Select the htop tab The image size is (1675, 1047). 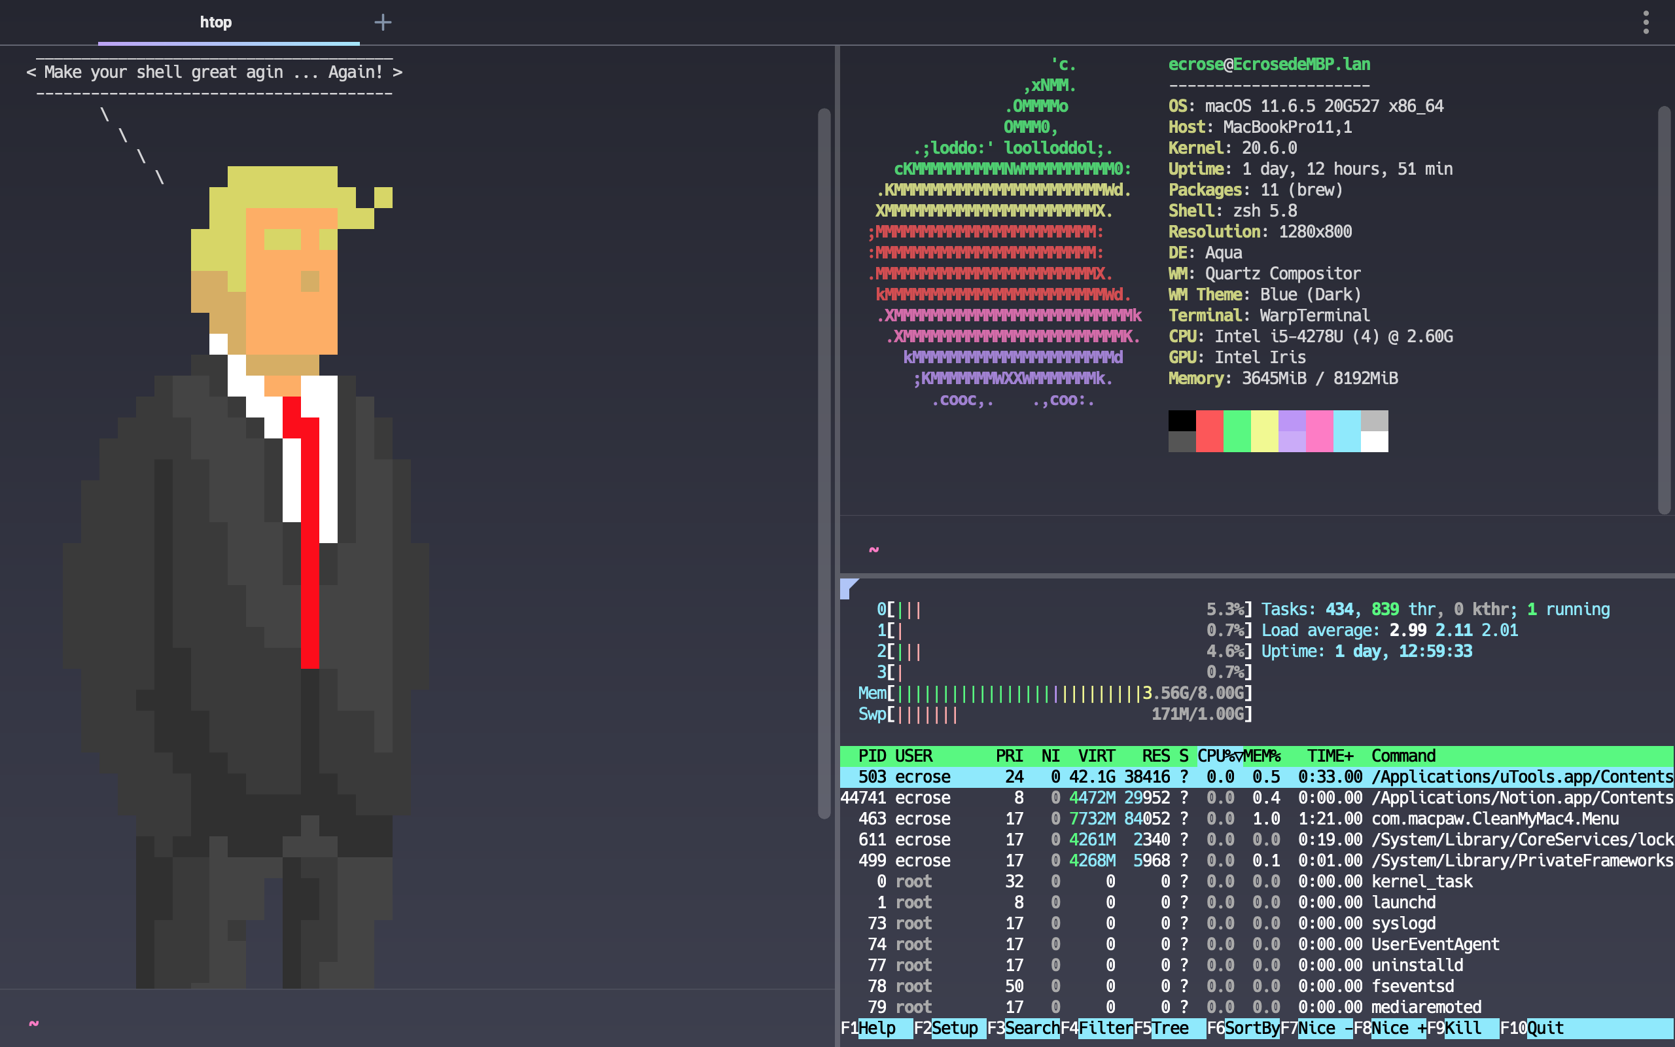pos(216,23)
